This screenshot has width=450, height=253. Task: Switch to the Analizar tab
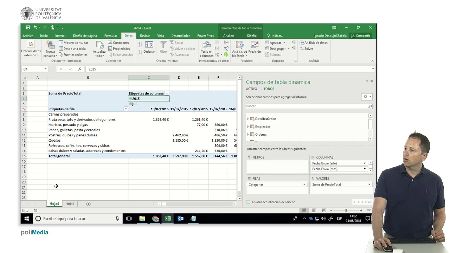click(229, 35)
